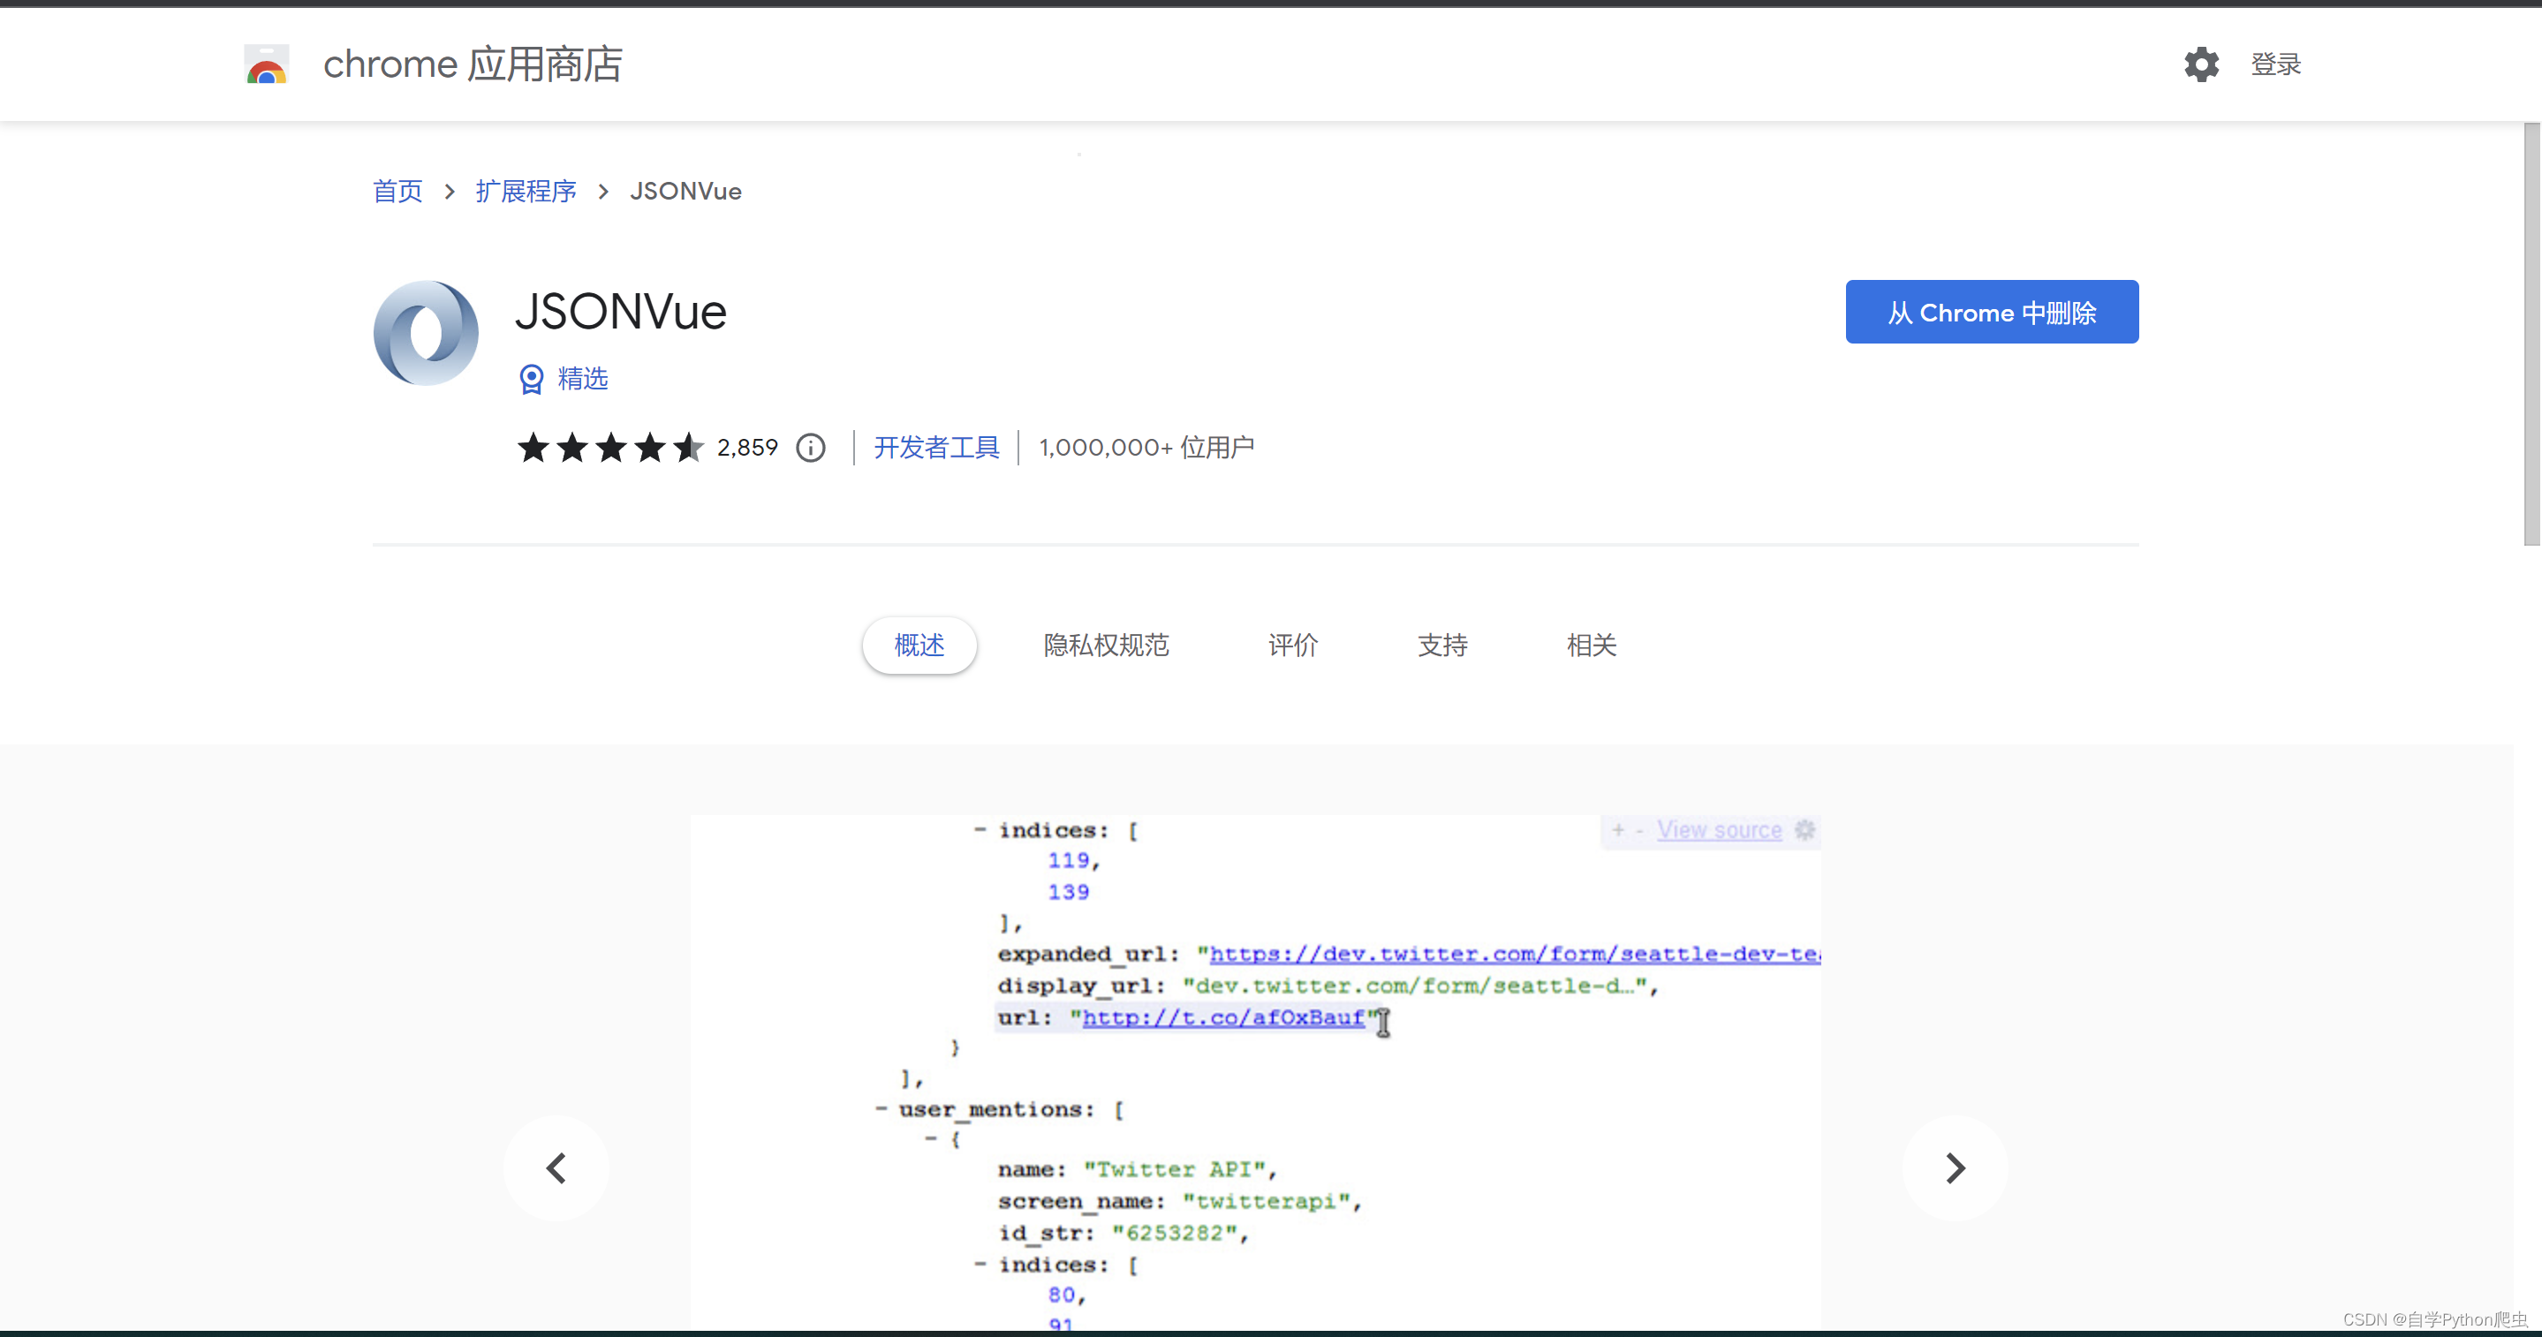
Task: Select the 概述 tab
Action: point(919,646)
